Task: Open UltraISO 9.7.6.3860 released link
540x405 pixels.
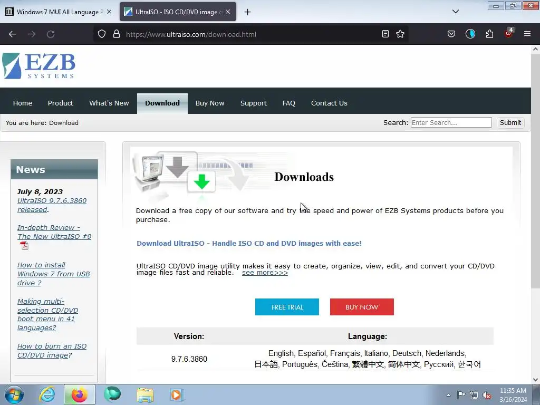Action: pyautogui.click(x=52, y=205)
